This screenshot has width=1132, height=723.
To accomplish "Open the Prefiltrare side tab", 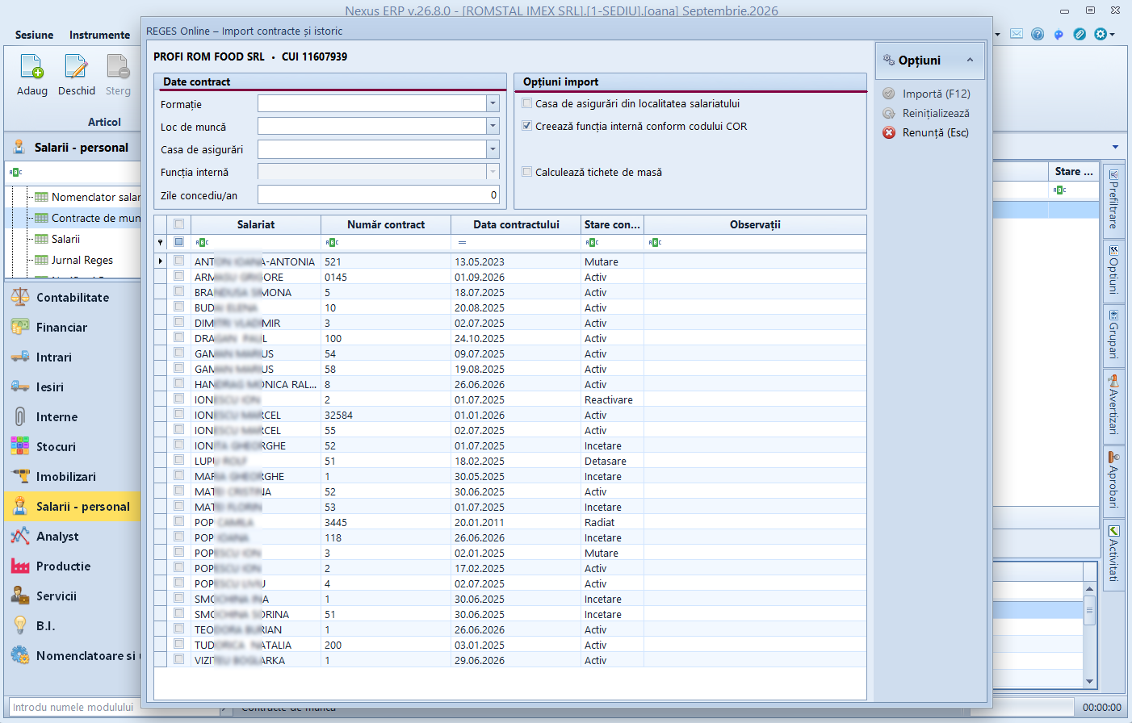I will pyautogui.click(x=1113, y=200).
